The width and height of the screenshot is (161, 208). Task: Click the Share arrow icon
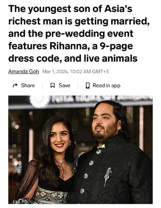tap(15, 86)
